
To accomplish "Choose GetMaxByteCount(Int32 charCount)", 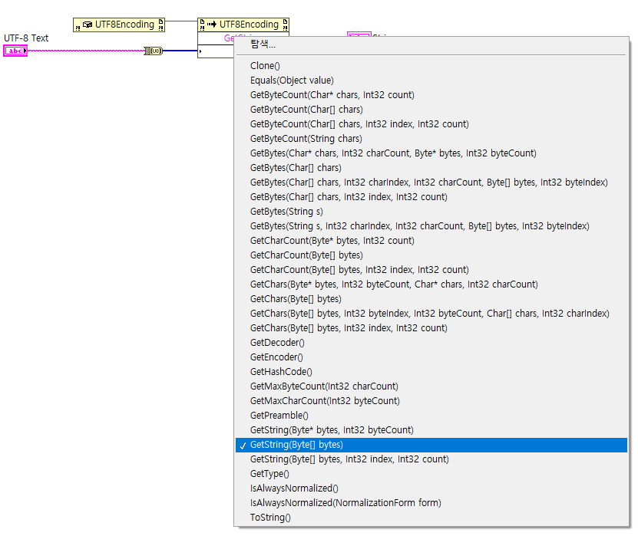I will pos(431,386).
